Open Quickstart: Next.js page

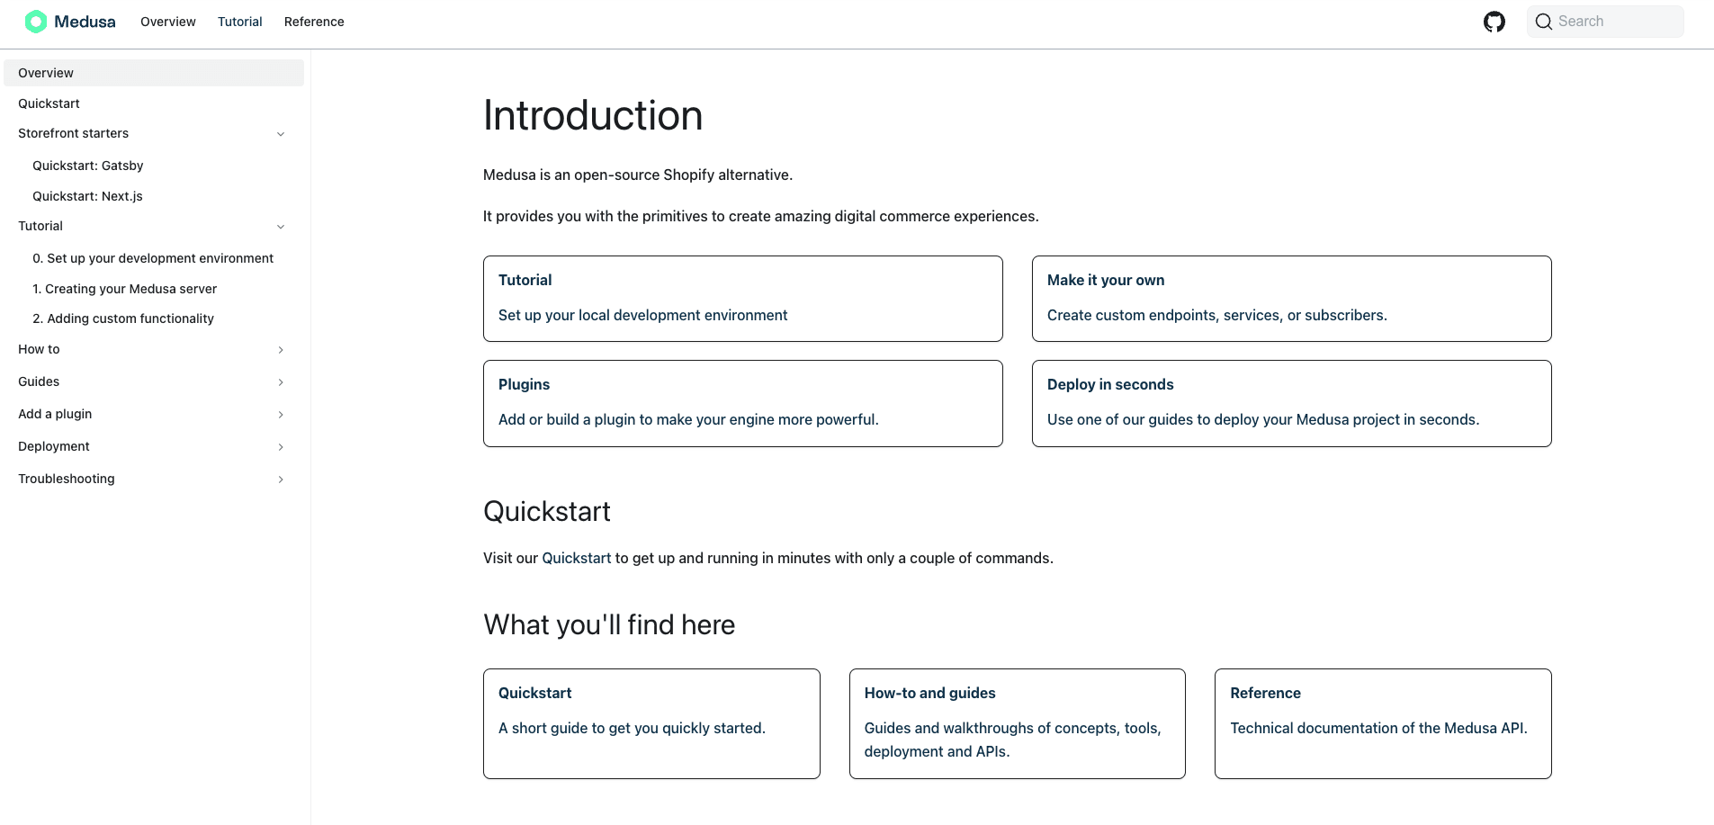(x=87, y=196)
